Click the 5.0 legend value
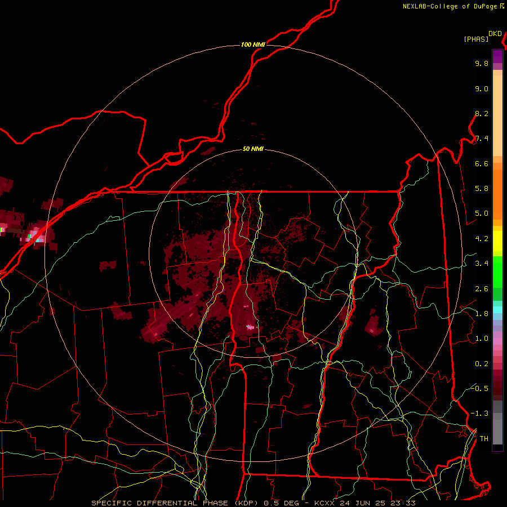The height and width of the screenshot is (507, 507). 482,214
